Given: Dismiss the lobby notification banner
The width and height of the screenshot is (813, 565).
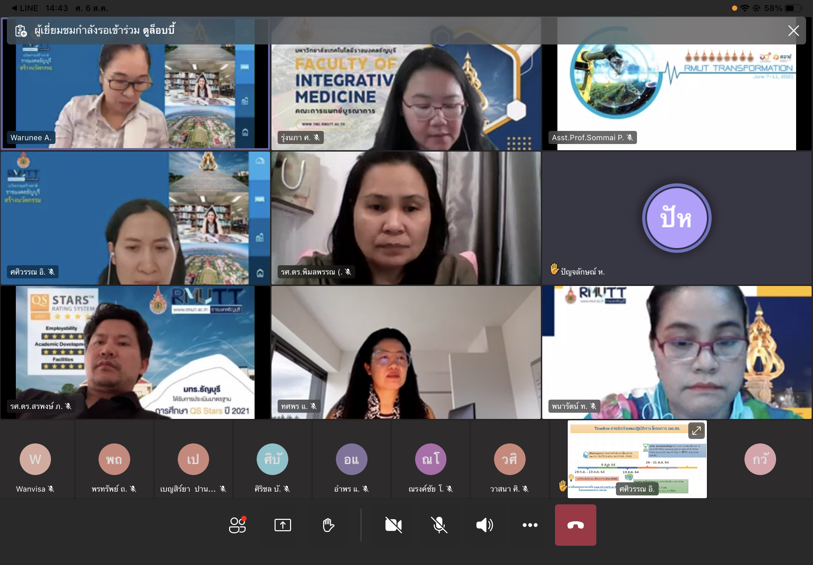Looking at the screenshot, I should pyautogui.click(x=793, y=31).
